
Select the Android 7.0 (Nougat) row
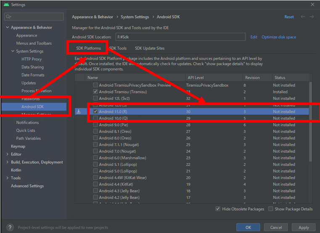192,151
